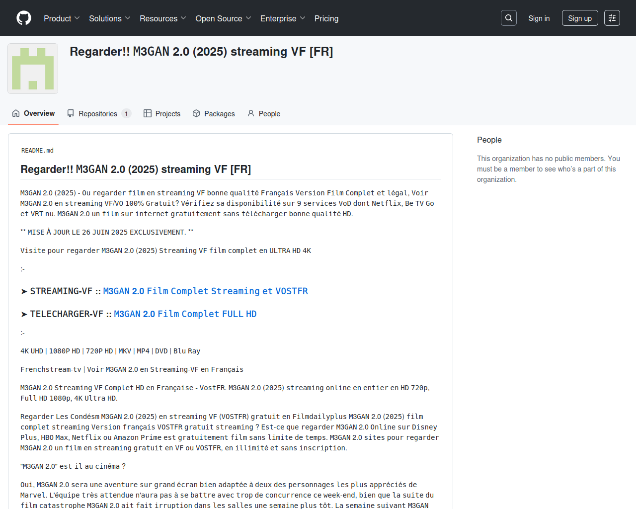Click the Frenchstream-tv text line
This screenshot has height=509, width=636.
point(132,369)
